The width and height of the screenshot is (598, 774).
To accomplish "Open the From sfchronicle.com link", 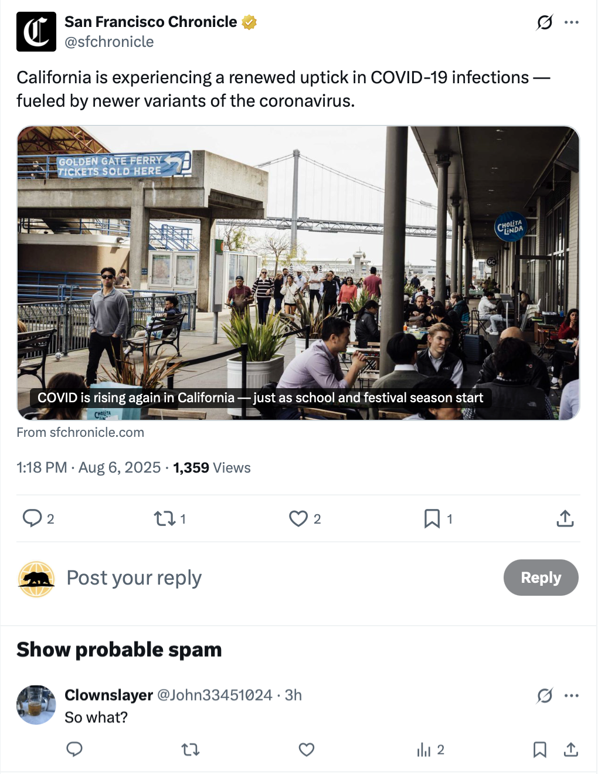I will pos(80,433).
